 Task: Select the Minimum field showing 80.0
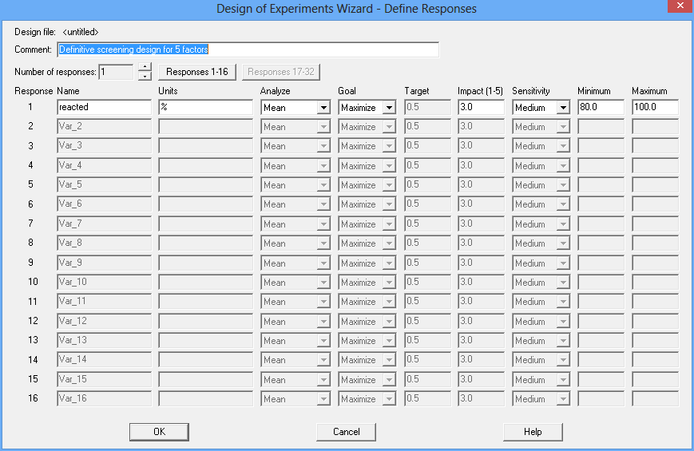point(601,107)
